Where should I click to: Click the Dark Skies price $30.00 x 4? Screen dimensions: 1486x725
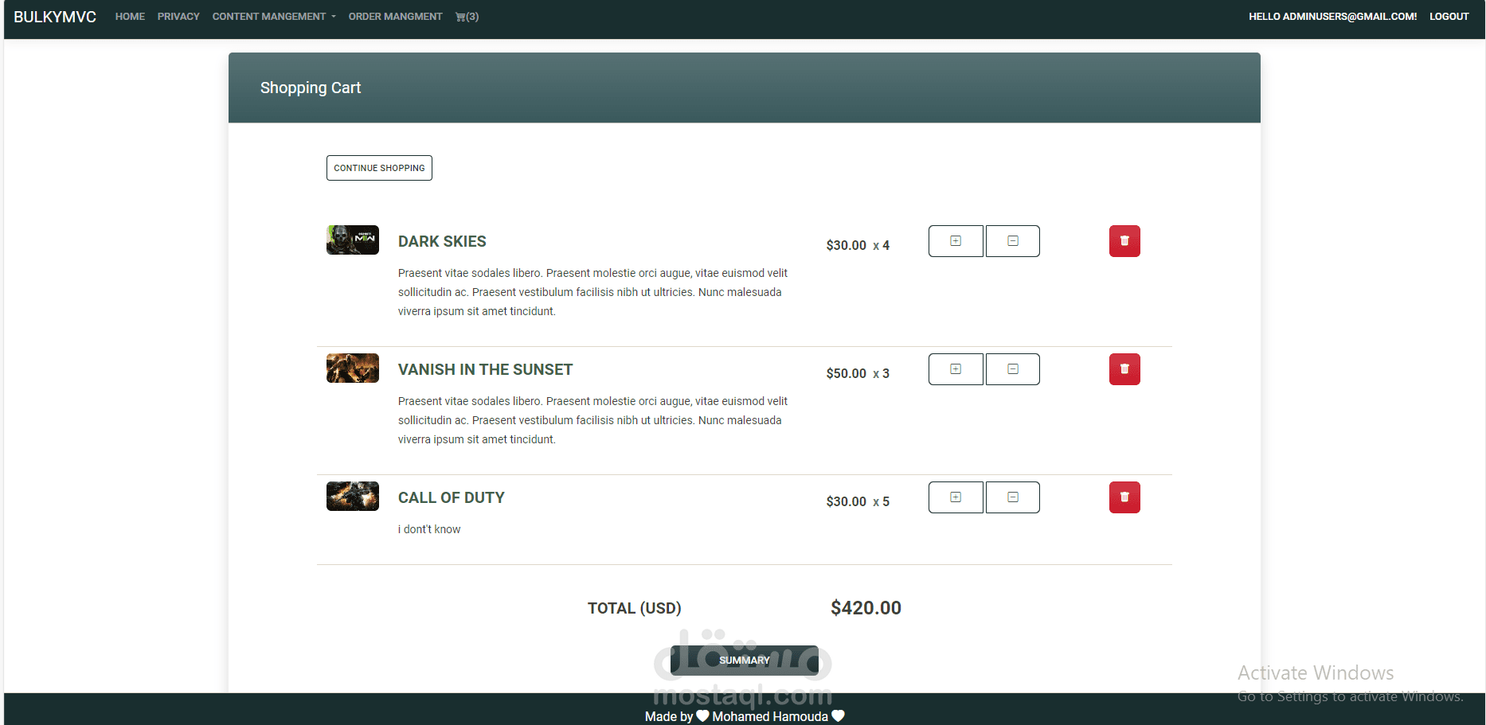click(858, 245)
